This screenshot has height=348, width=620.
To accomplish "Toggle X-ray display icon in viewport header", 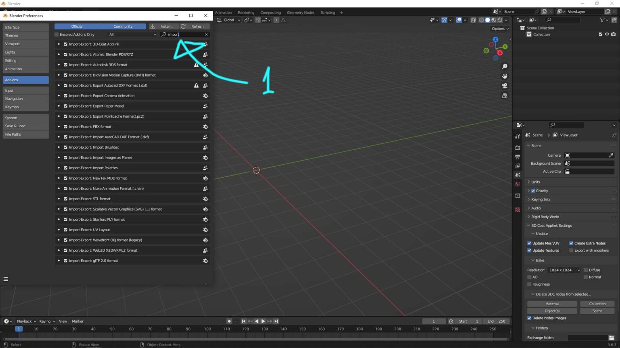I will pos(473,20).
